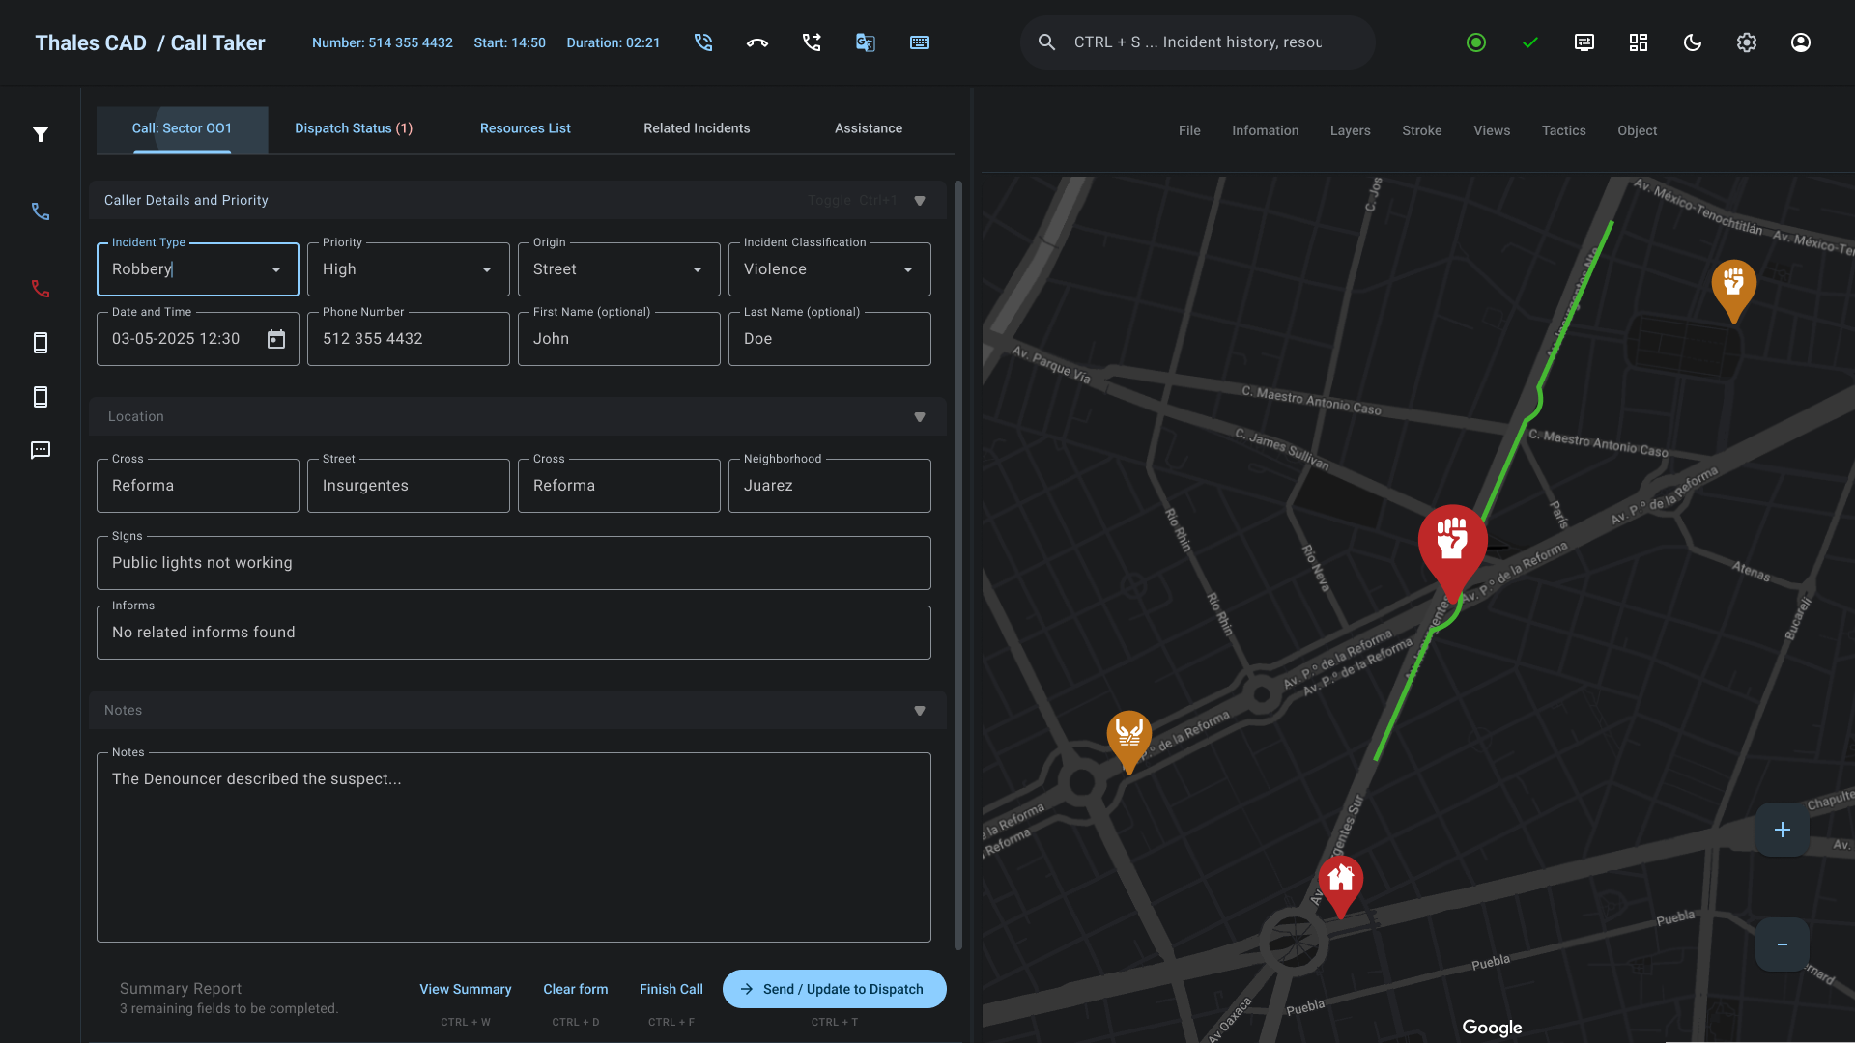This screenshot has height=1043, width=1855.
Task: Select the red phone icon in sidebar
Action: tap(41, 289)
